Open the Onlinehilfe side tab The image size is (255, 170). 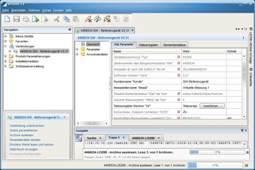(251, 77)
